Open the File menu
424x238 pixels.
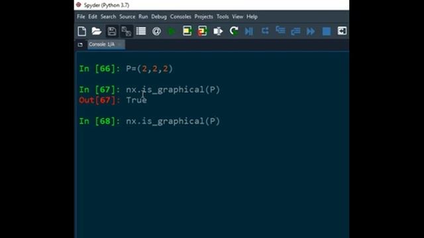click(81, 17)
